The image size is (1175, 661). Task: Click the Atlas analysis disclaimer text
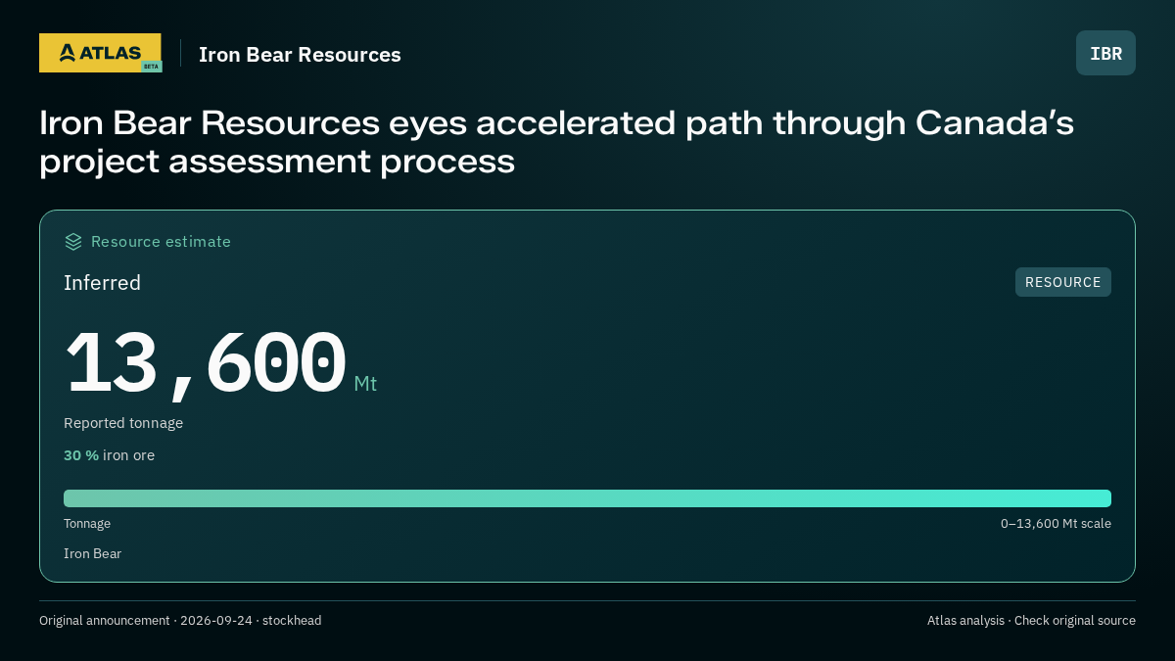tap(1031, 621)
